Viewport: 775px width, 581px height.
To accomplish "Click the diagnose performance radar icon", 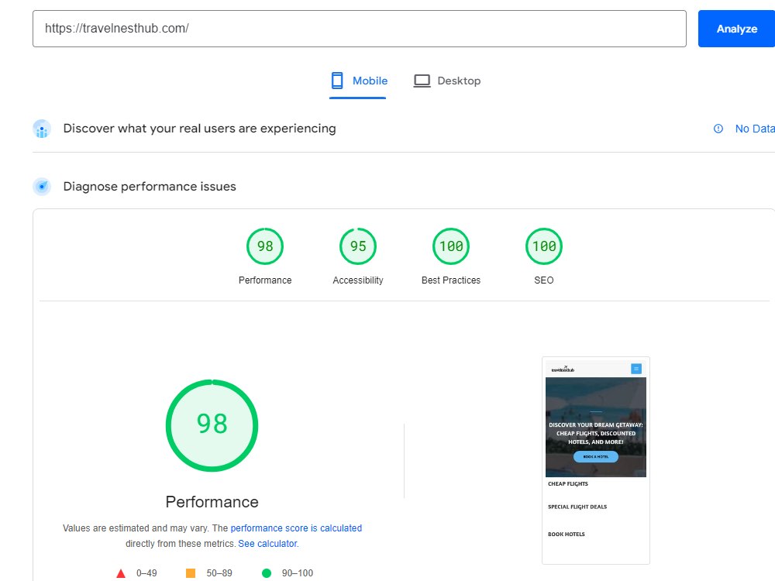I will click(x=42, y=187).
